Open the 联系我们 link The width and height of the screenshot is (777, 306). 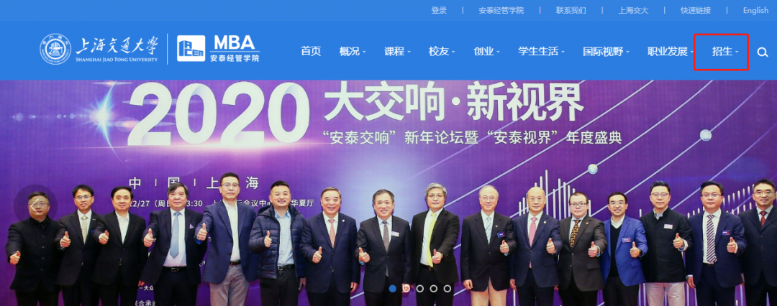point(571,10)
